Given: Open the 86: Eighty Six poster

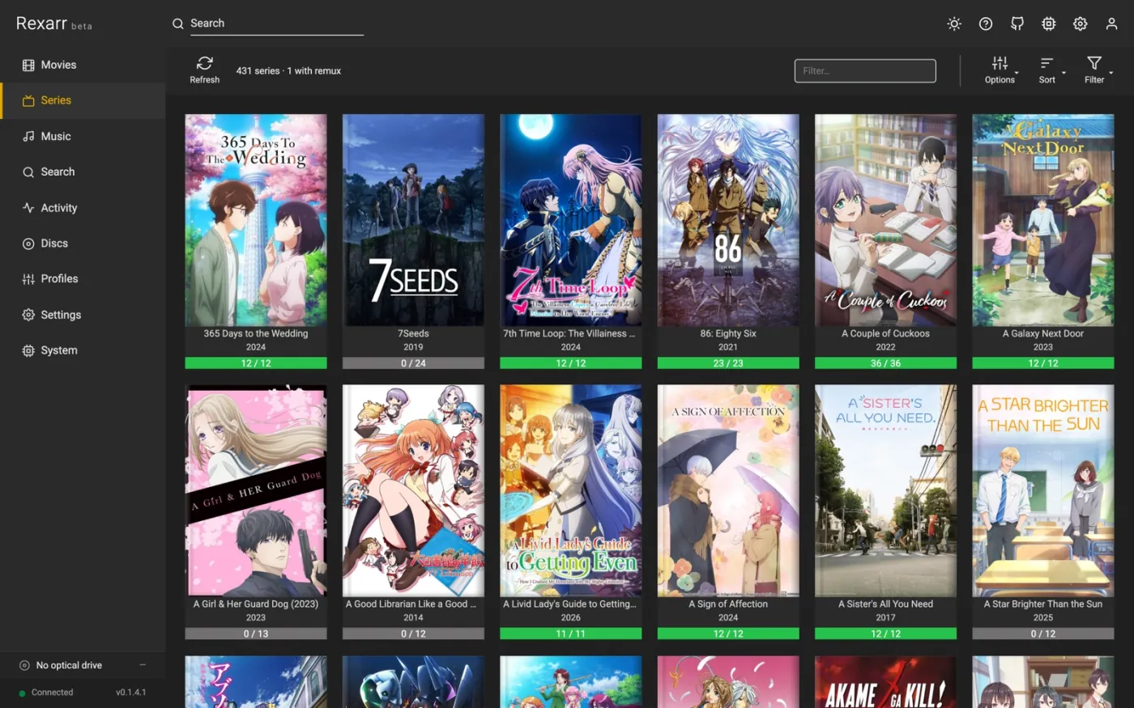Looking at the screenshot, I should (728, 220).
